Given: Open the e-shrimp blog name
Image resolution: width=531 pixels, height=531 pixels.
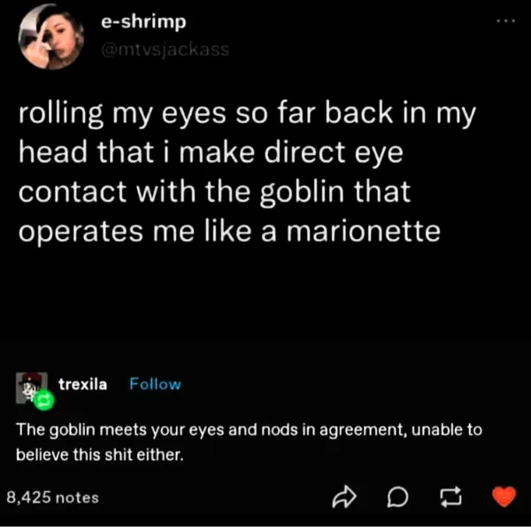Looking at the screenshot, I should click(x=143, y=22).
